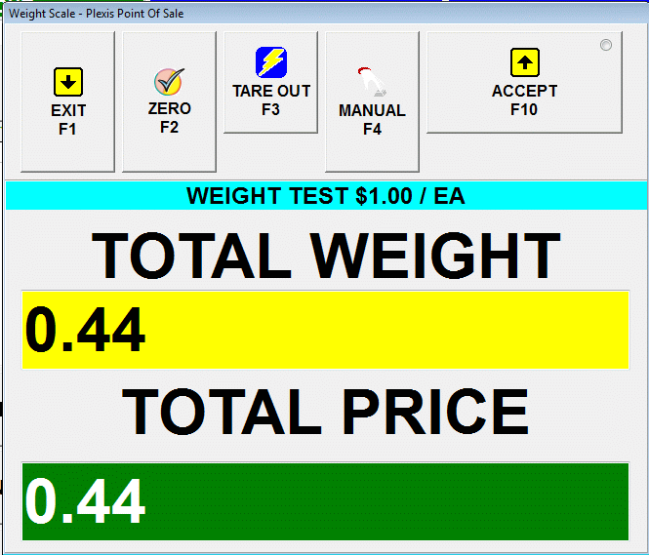This screenshot has height=555, width=649.
Task: Click the checkmark icon on Zero button
Action: (169, 81)
